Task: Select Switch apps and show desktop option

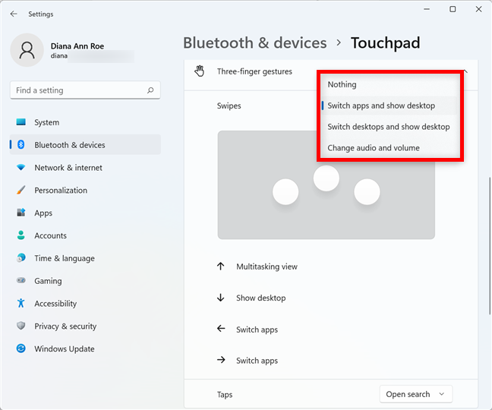Action: click(389, 106)
